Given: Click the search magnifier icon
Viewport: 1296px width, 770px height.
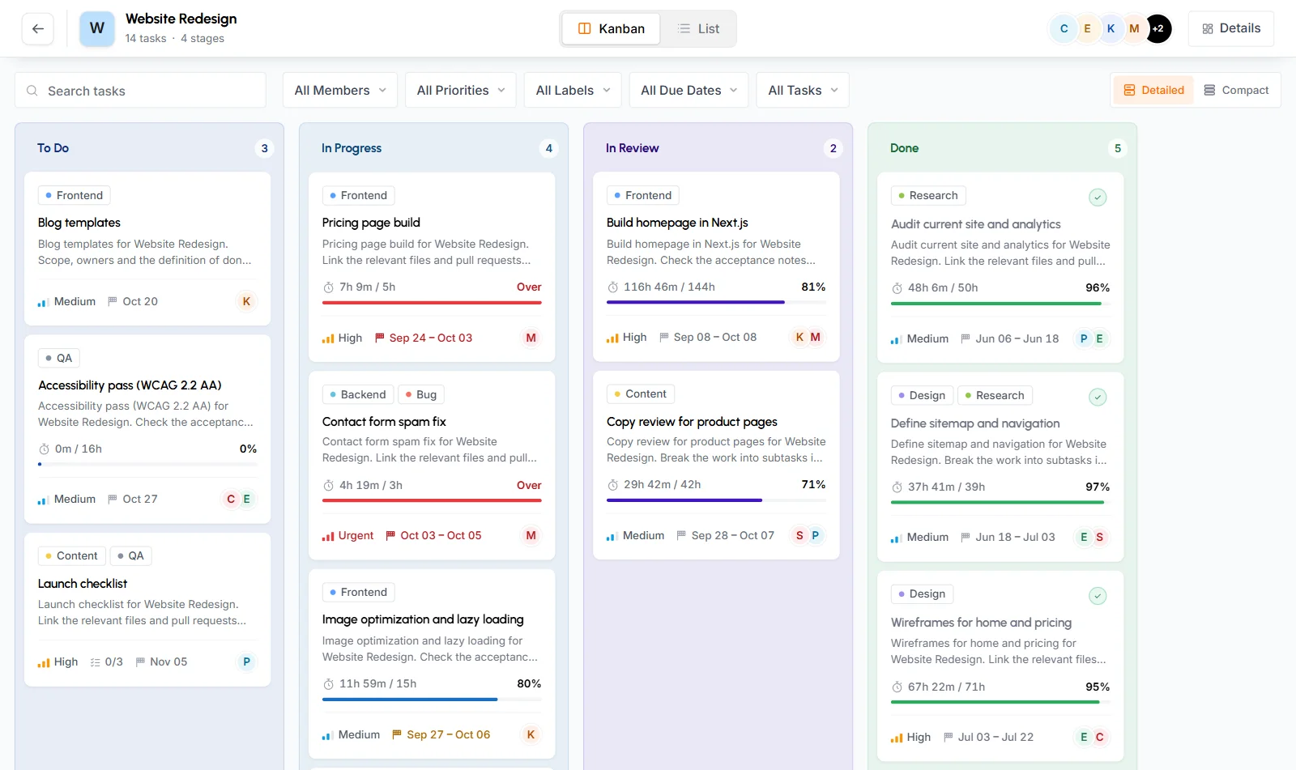Looking at the screenshot, I should coord(32,91).
